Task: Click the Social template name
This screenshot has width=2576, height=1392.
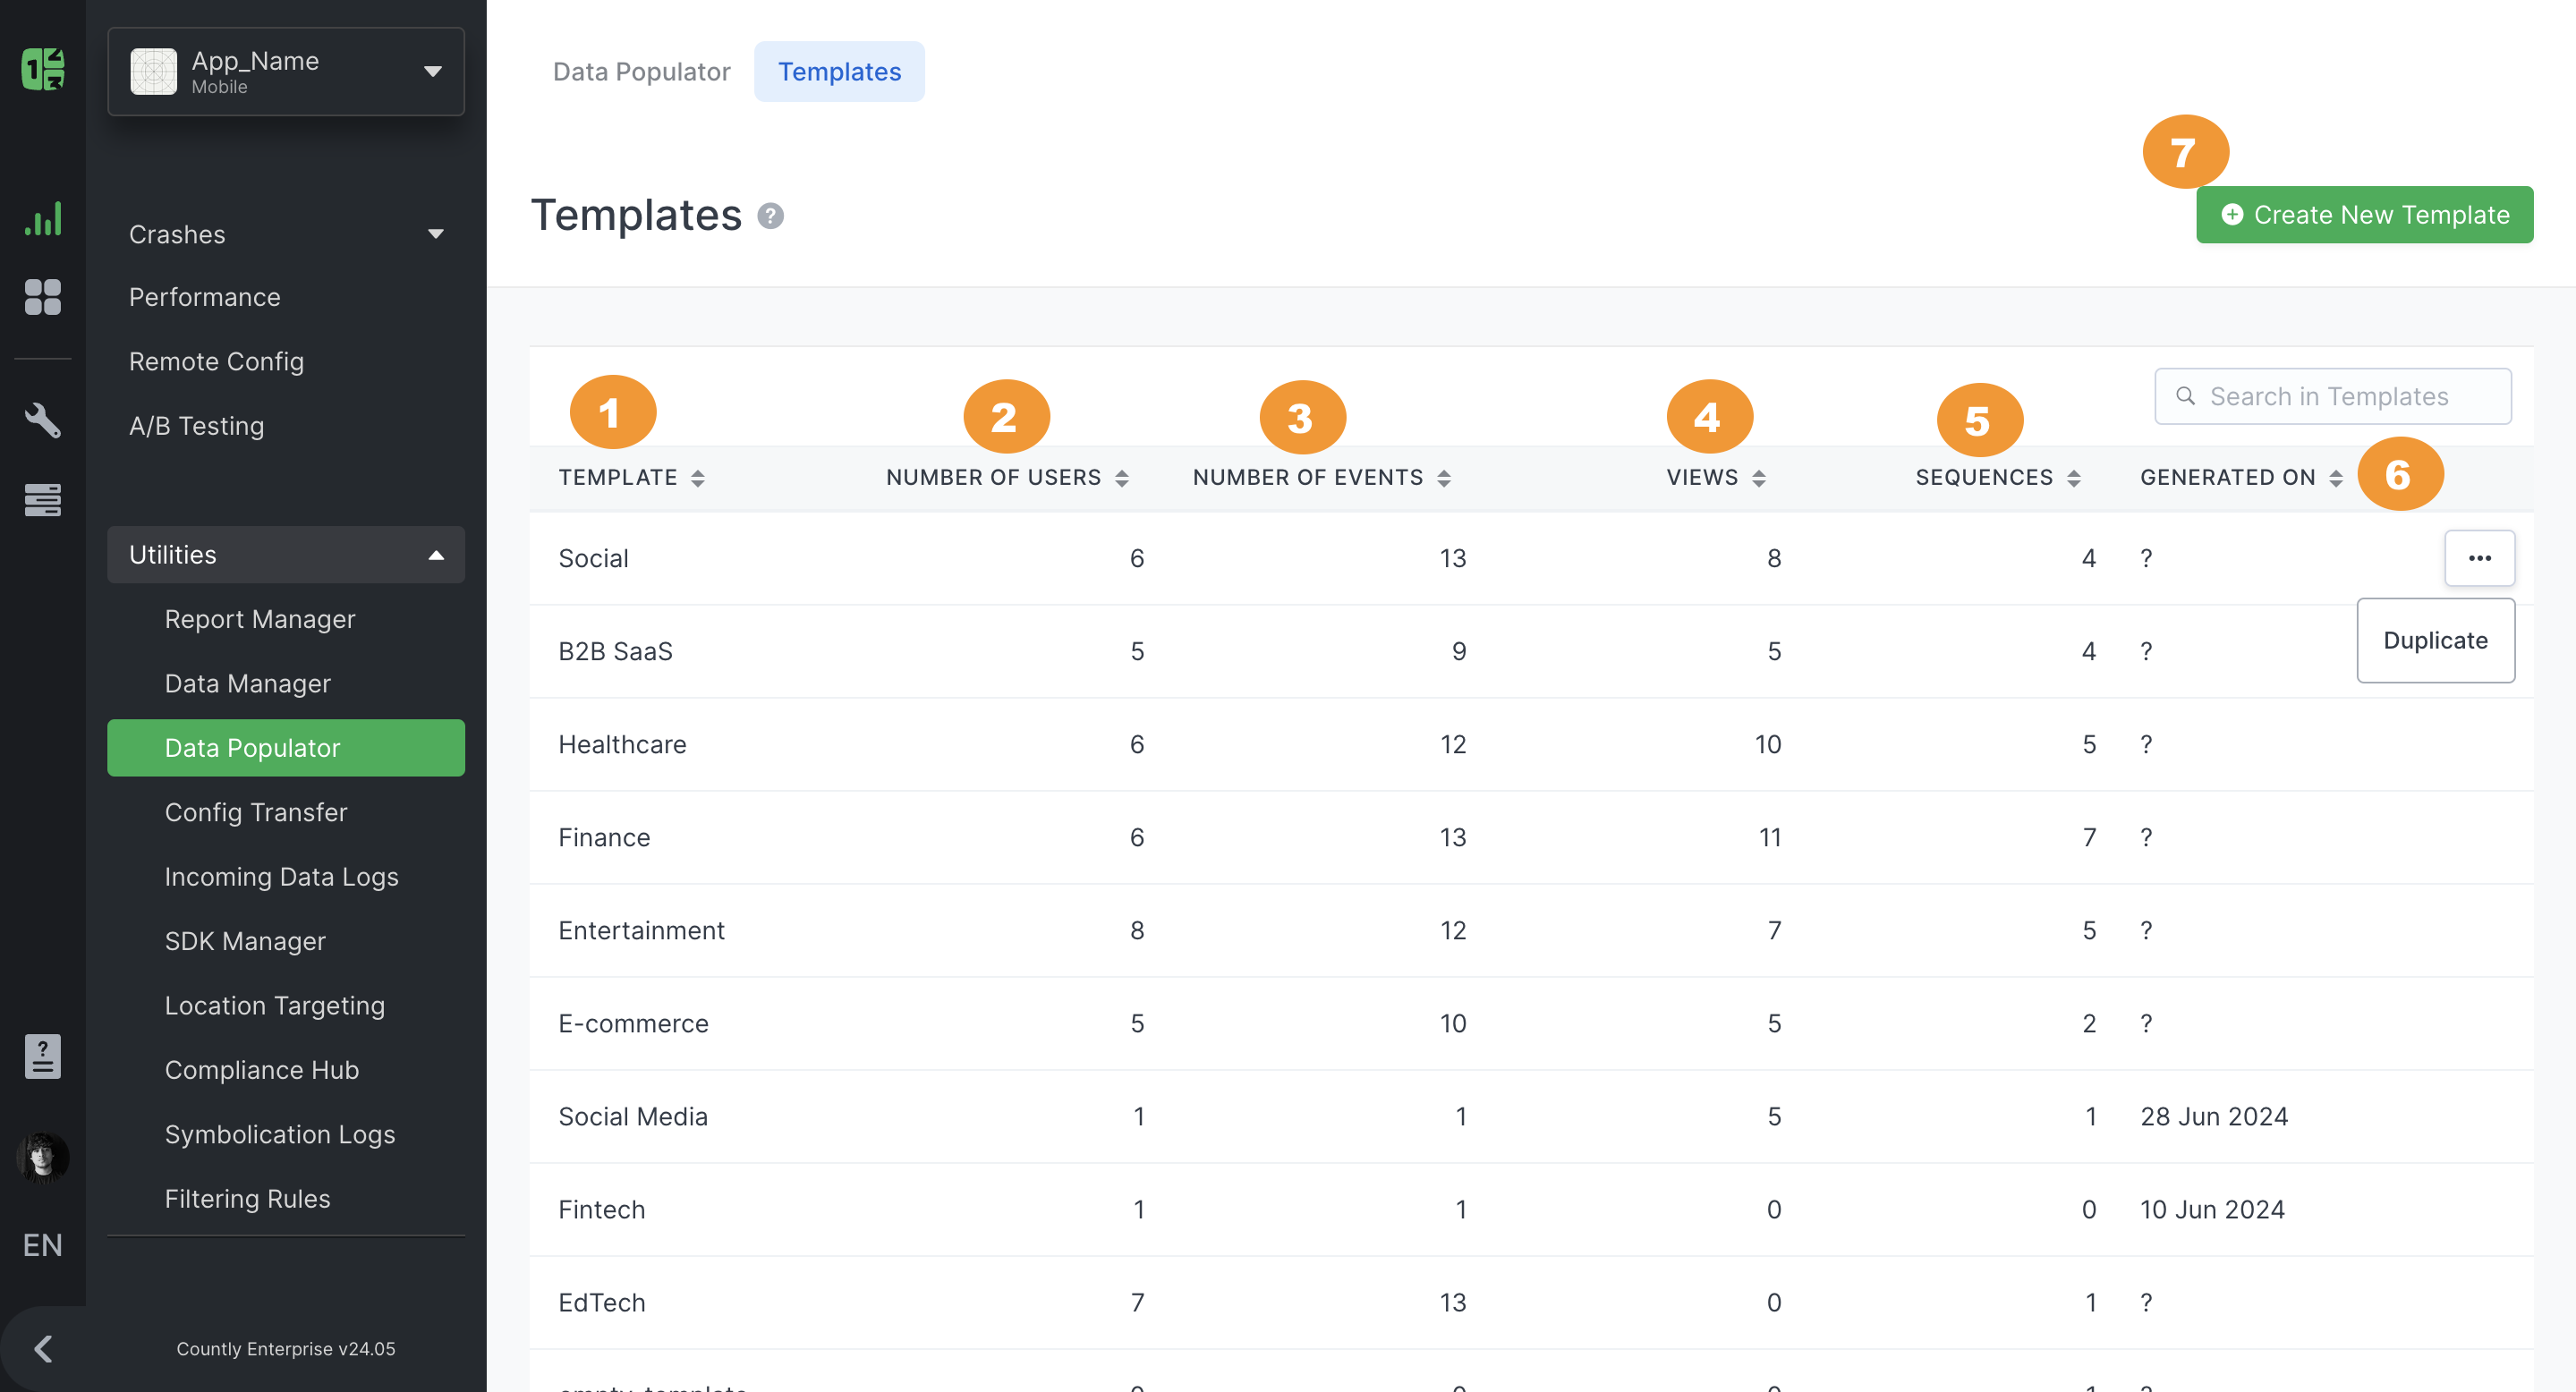Action: coord(593,558)
